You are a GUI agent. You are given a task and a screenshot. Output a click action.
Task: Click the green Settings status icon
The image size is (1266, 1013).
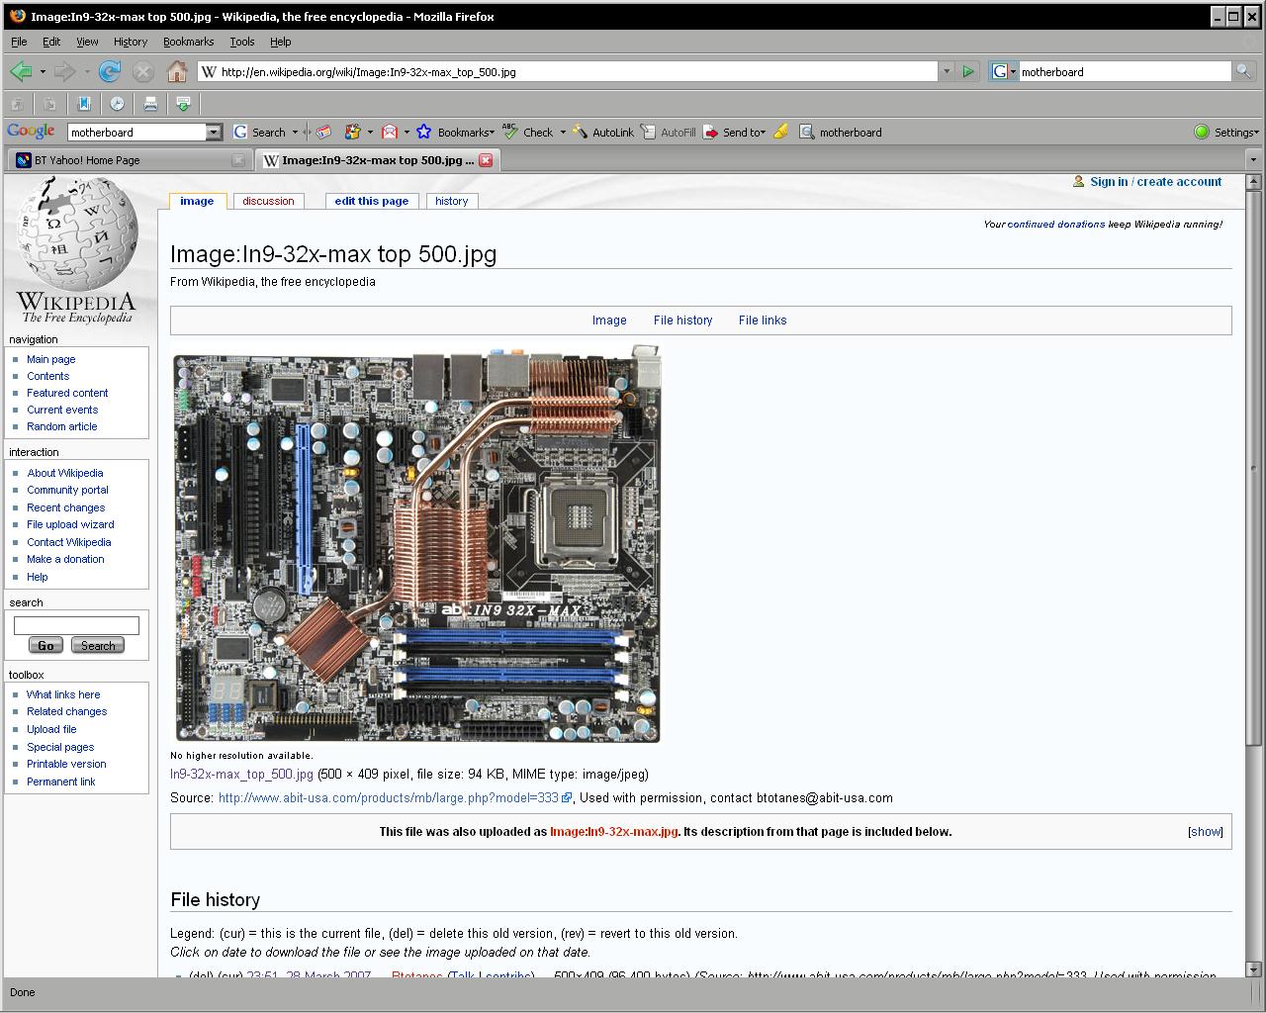[1202, 132]
